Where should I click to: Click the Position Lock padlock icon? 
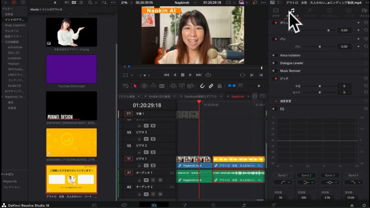click(x=220, y=86)
